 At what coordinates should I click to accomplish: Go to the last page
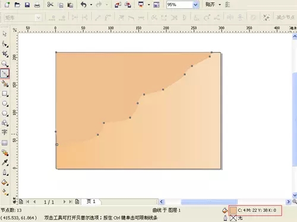click(71, 202)
